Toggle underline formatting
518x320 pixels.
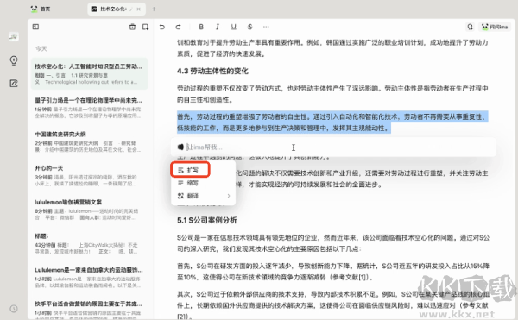[234, 27]
